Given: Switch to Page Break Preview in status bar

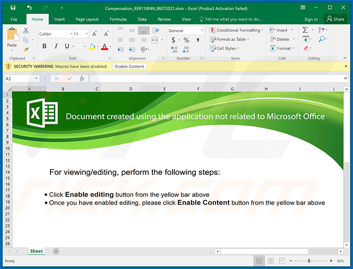Looking at the screenshot, I should (x=282, y=261).
